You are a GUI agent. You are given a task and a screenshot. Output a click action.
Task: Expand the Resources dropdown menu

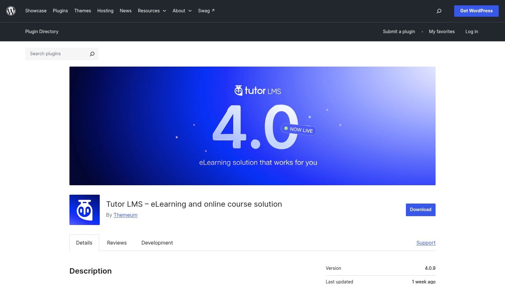pos(152,11)
